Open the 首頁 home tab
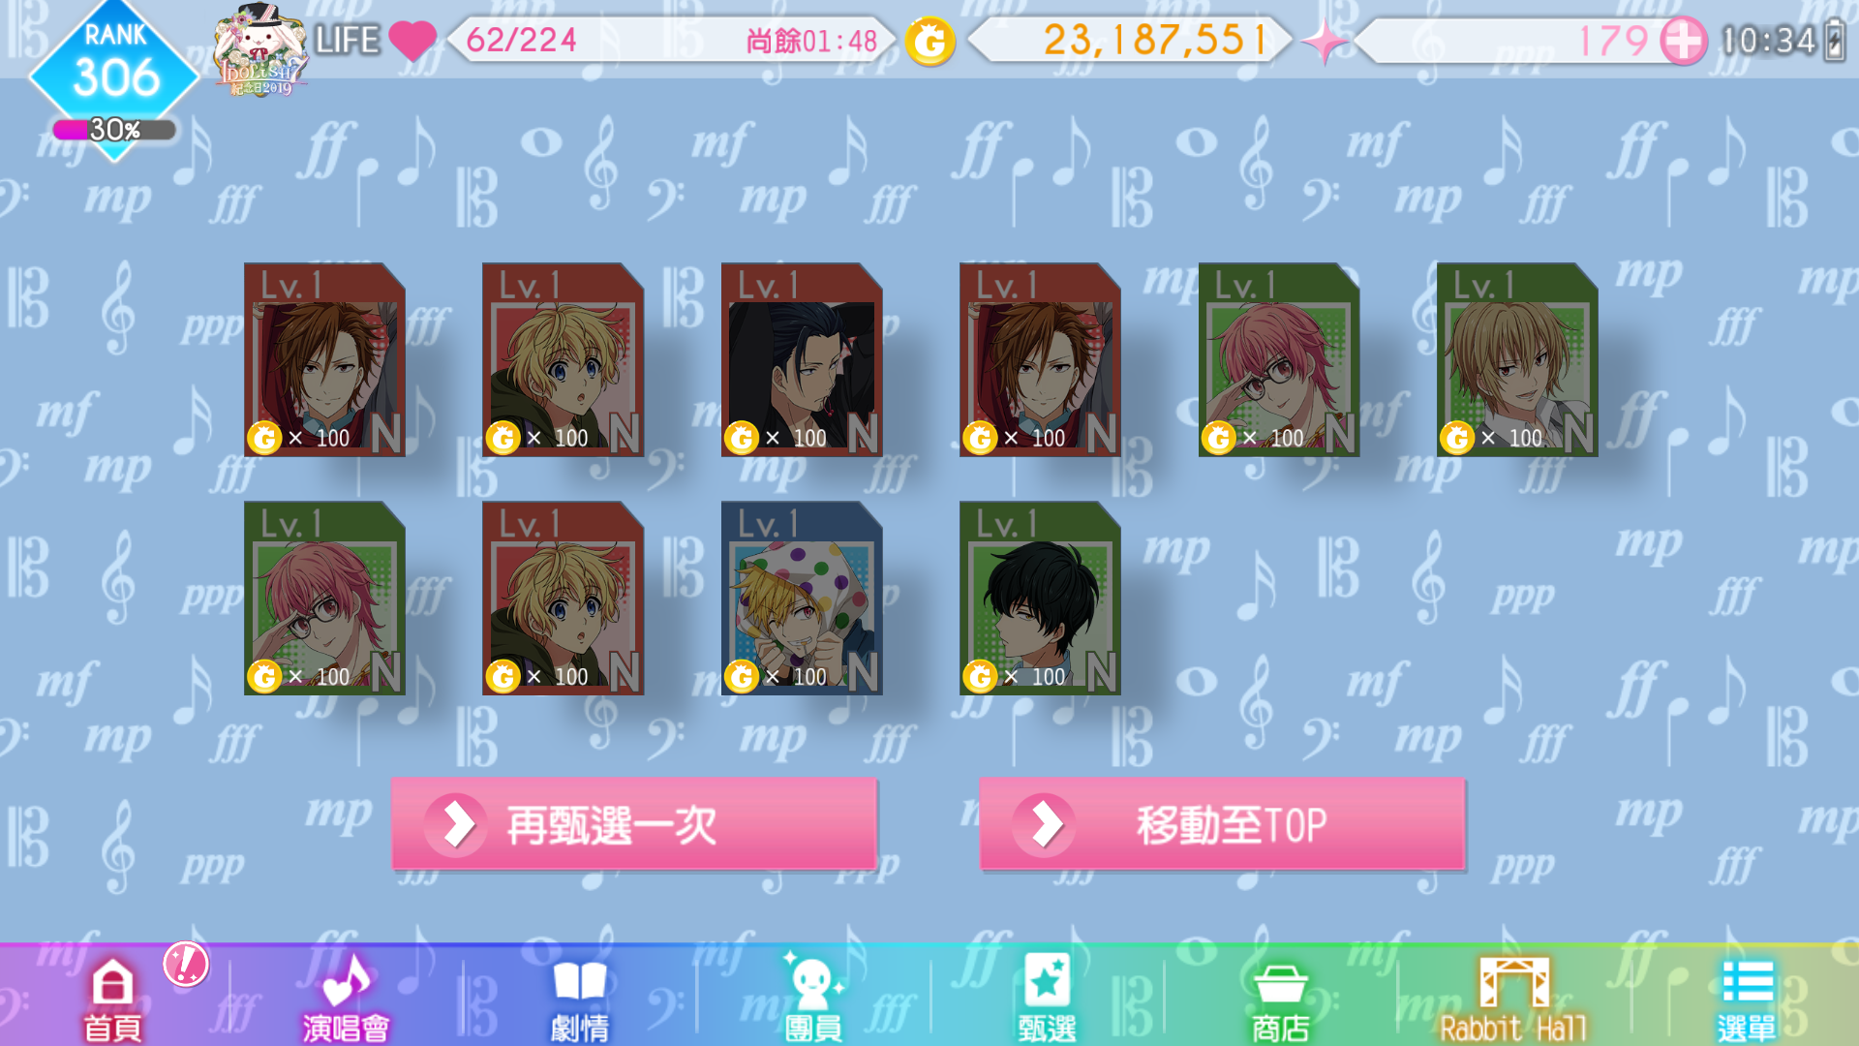The width and height of the screenshot is (1859, 1046). point(112,1000)
